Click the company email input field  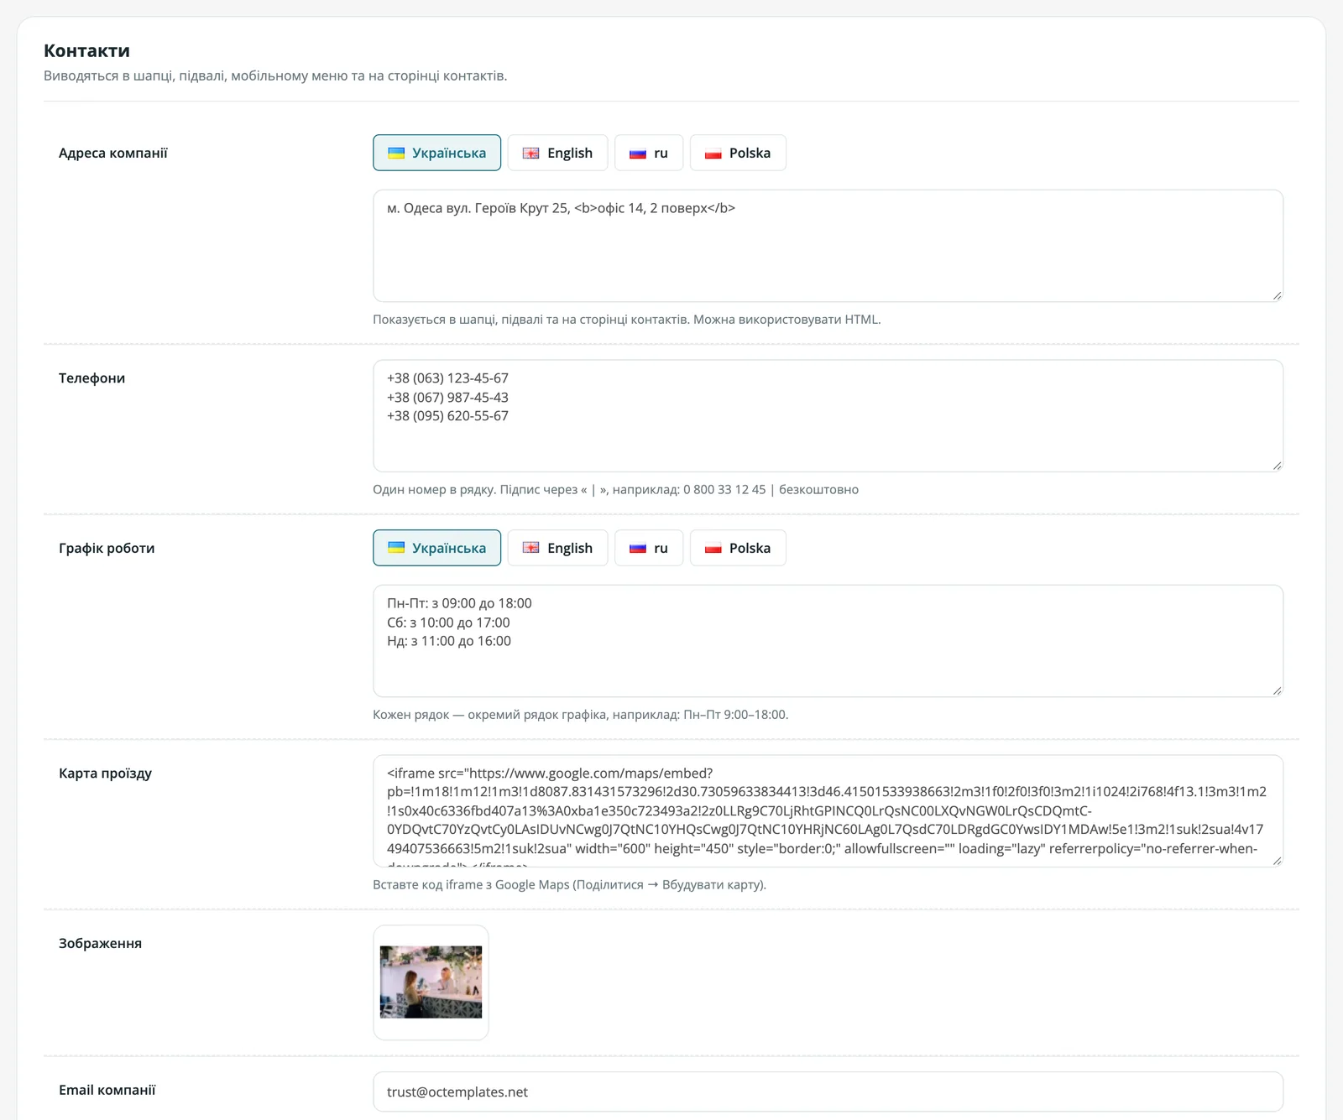pos(828,1091)
